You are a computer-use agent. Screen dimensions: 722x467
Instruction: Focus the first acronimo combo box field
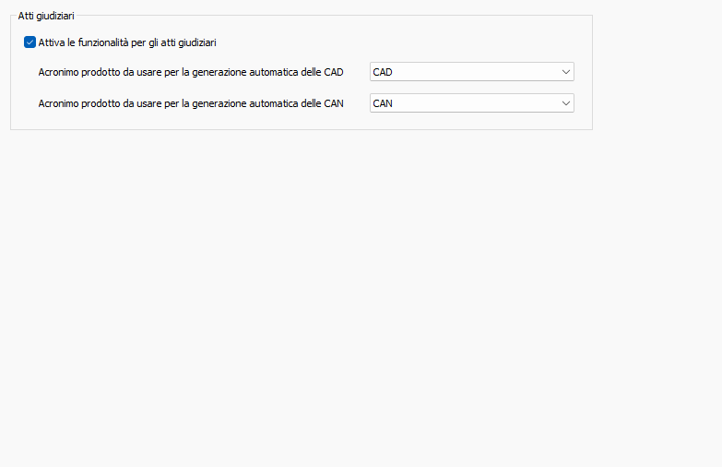tap(472, 72)
